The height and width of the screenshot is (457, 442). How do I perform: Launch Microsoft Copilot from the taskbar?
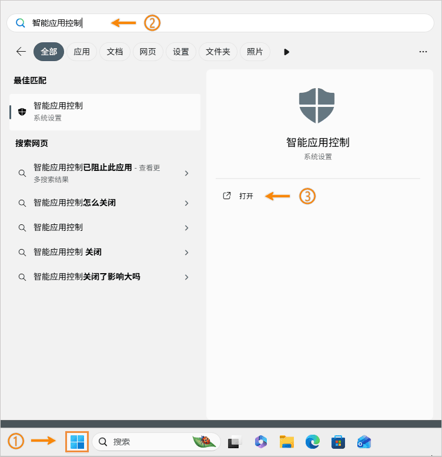point(261,442)
